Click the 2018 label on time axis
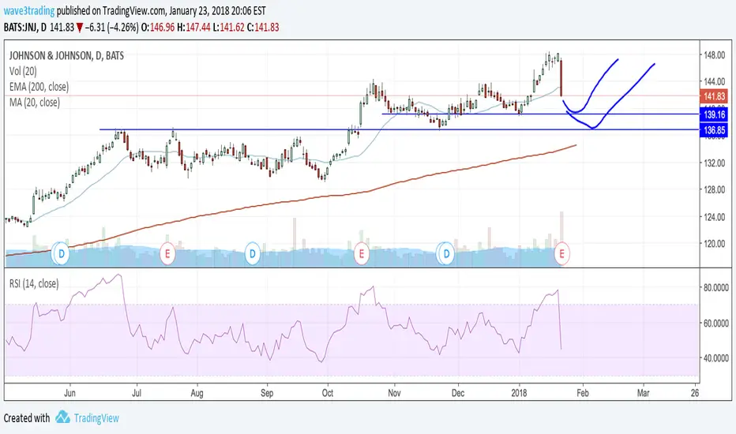This screenshot has height=434, width=736. [519, 393]
